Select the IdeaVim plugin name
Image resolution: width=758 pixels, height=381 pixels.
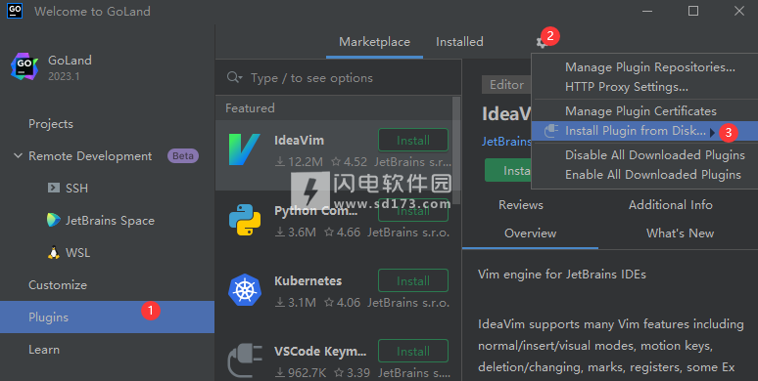point(300,141)
